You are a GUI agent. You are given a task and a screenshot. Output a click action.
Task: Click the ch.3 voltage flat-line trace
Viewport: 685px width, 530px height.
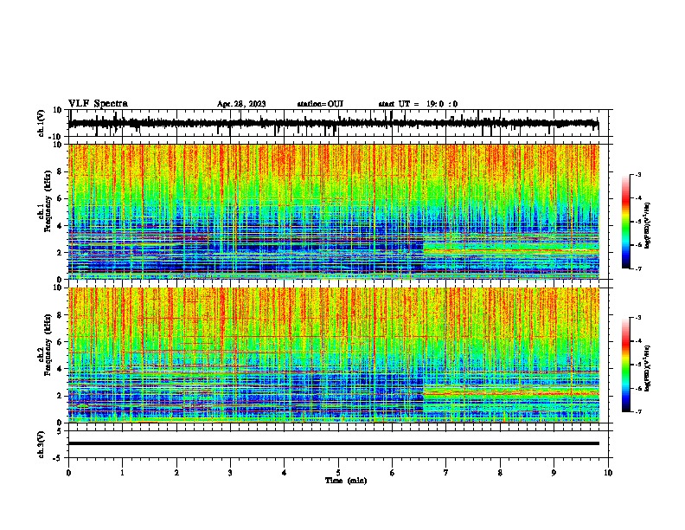333,443
